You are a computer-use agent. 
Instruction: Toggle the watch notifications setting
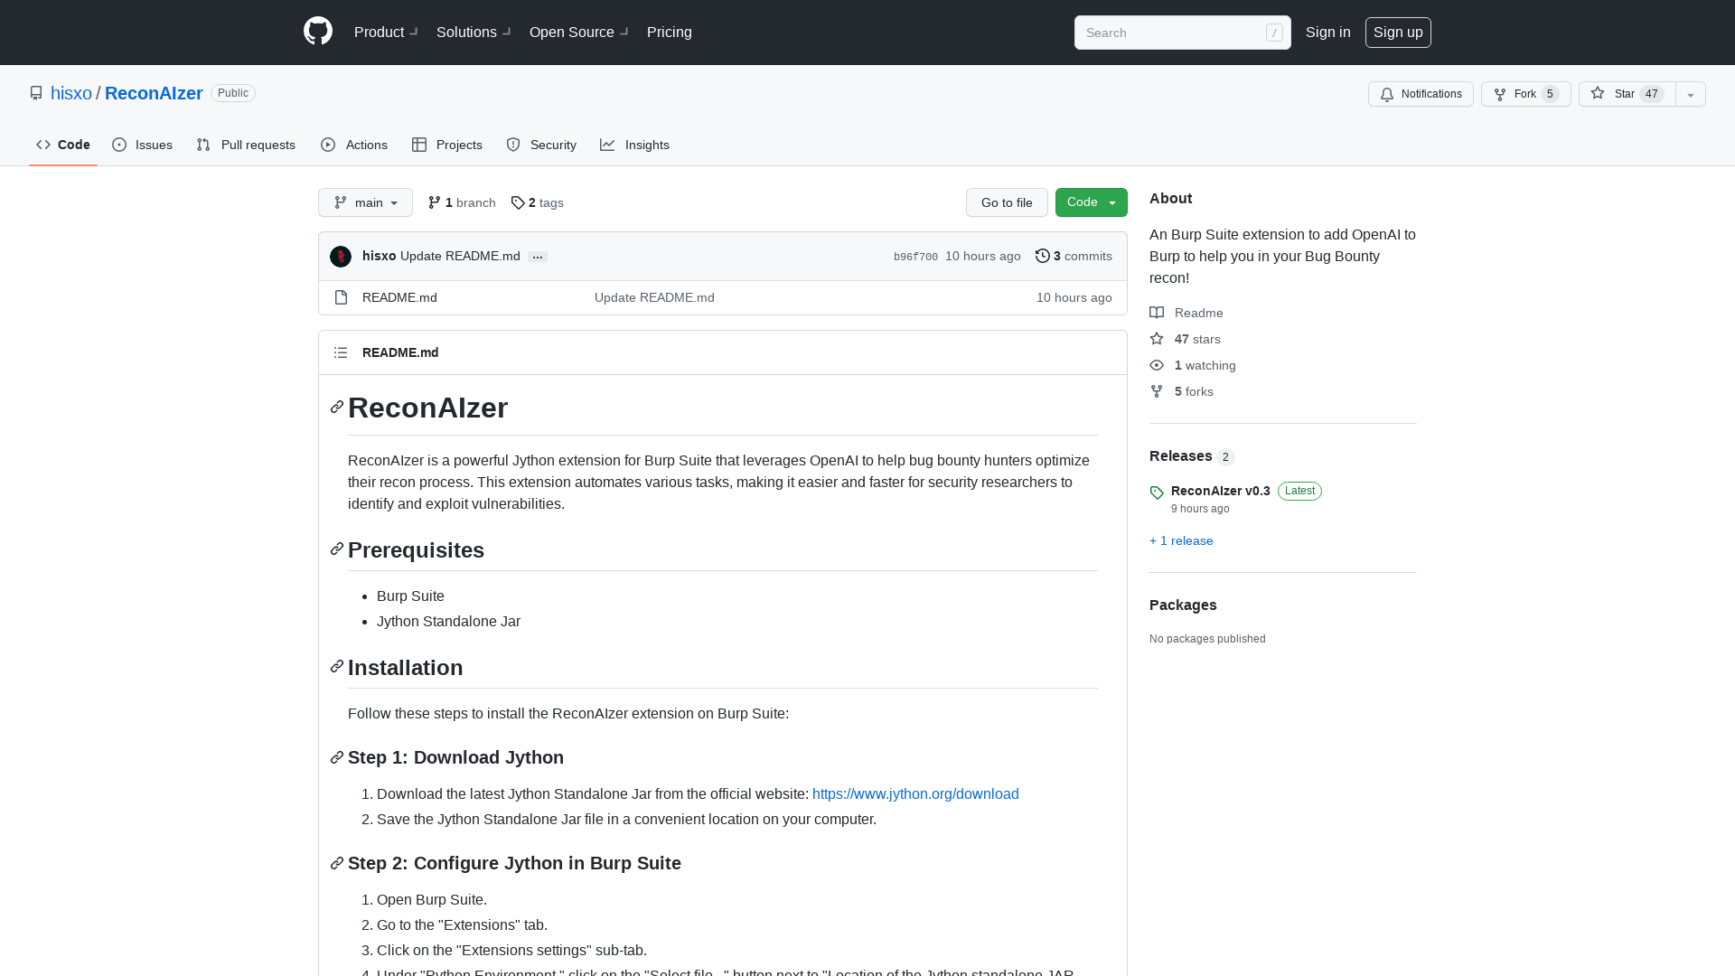click(x=1421, y=94)
